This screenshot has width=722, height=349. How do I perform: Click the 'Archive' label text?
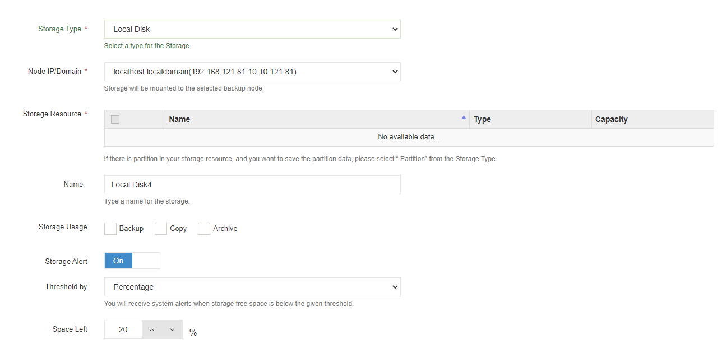coord(225,229)
